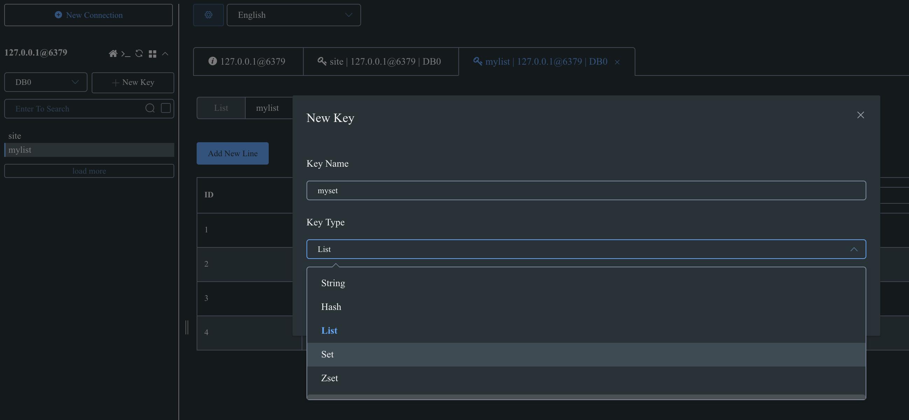Toggle the square checkbox next to search bar

(x=165, y=108)
